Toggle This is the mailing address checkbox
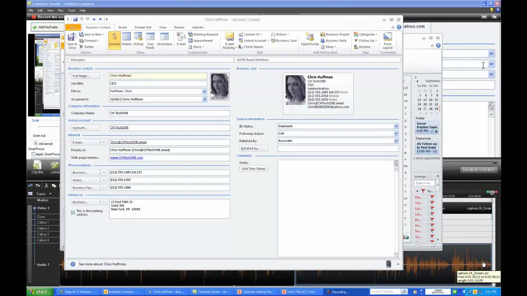527x296 pixels. coord(73,213)
